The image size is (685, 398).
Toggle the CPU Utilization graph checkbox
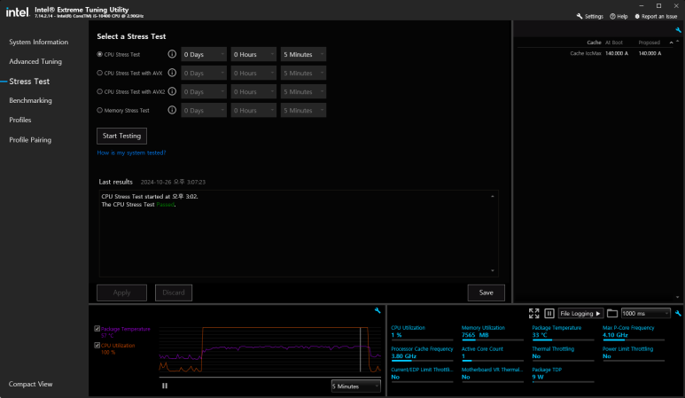point(97,345)
